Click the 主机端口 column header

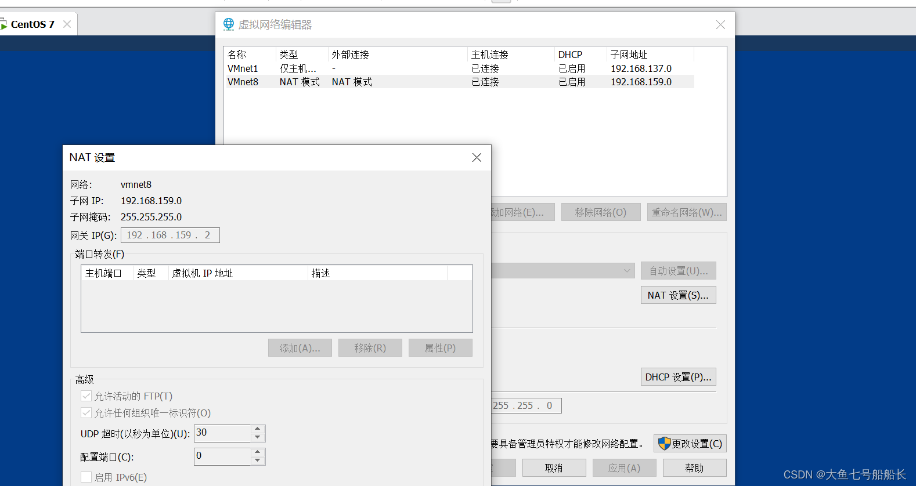[107, 273]
